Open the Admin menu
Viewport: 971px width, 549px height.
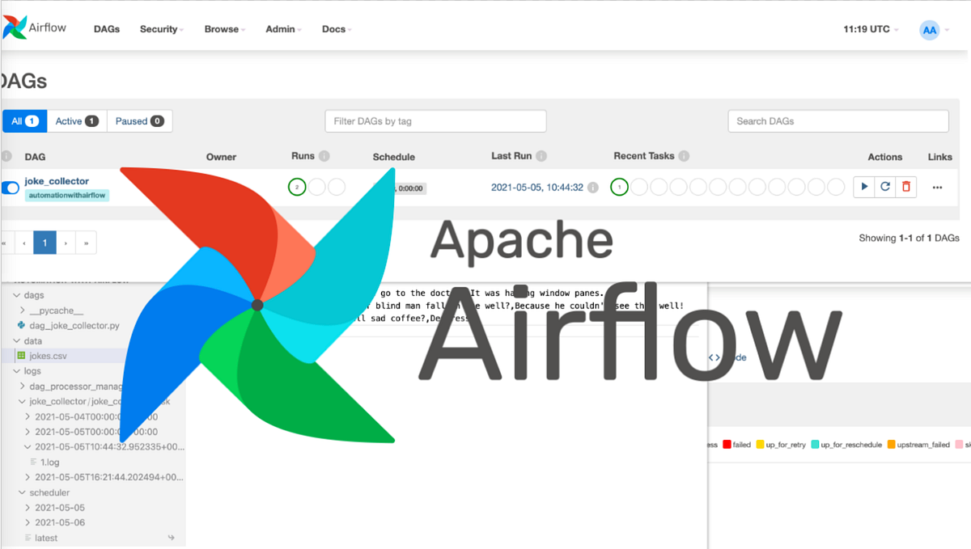point(280,29)
